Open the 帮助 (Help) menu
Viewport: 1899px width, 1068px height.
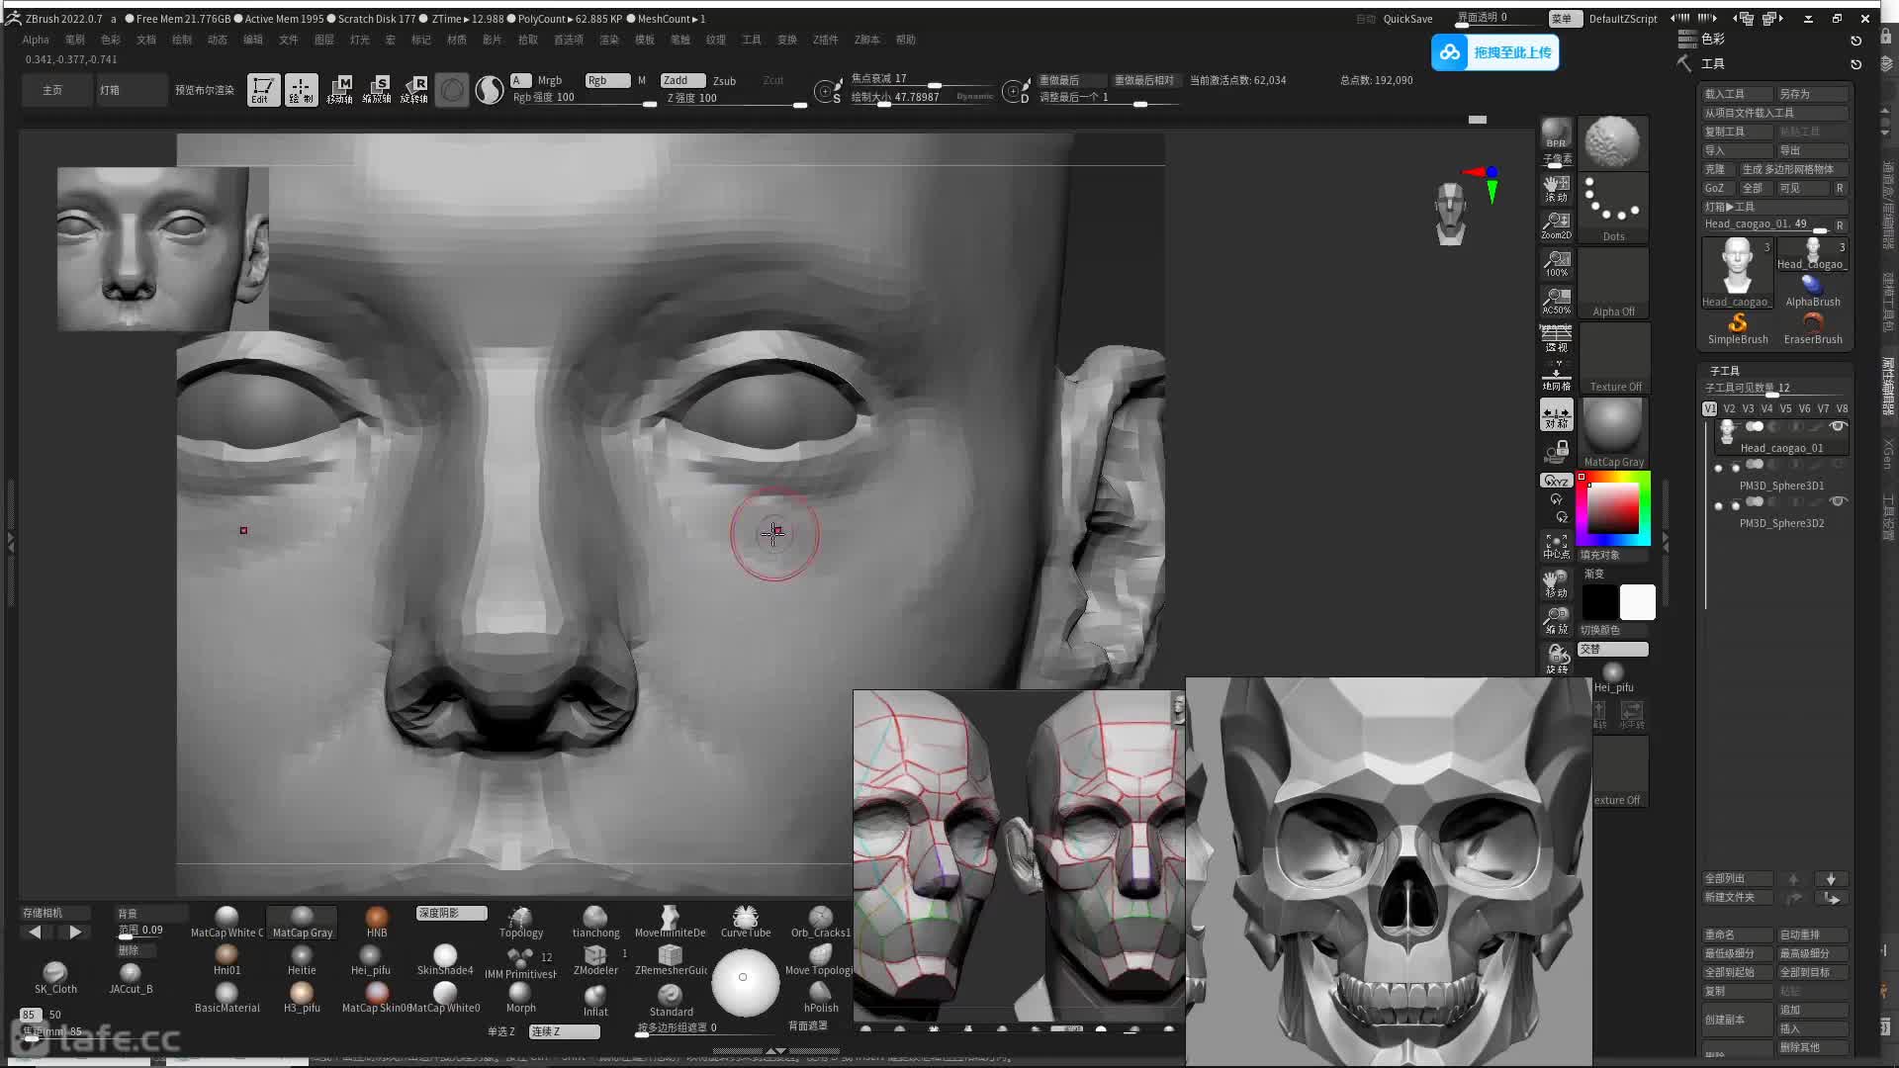905,40
